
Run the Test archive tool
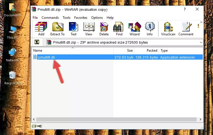click(73, 28)
